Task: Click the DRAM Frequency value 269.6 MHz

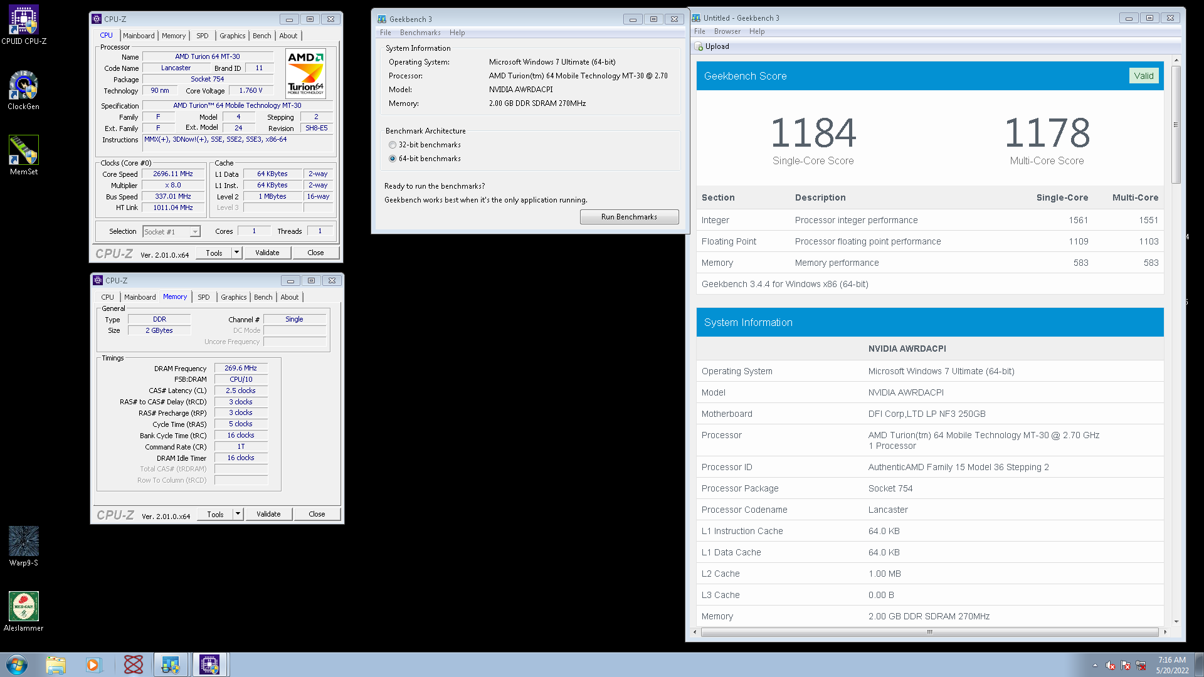Action: tap(241, 369)
